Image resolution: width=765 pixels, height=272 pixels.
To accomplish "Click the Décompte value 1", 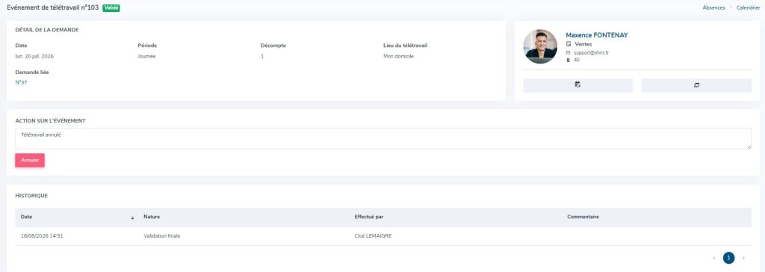I will [262, 56].
